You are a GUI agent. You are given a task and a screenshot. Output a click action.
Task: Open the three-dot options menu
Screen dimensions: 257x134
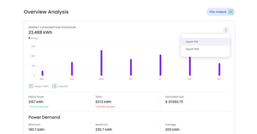(226, 30)
